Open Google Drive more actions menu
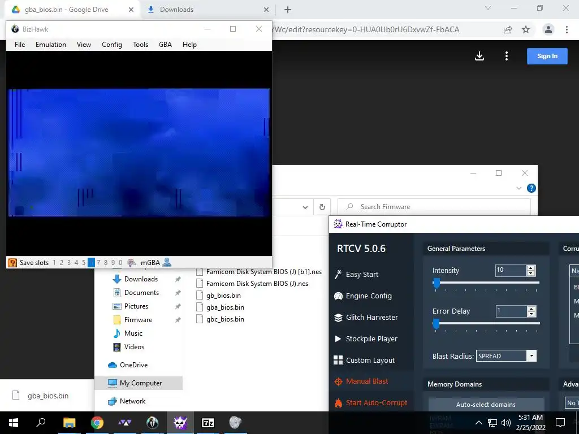This screenshot has width=579, height=434. coord(507,56)
